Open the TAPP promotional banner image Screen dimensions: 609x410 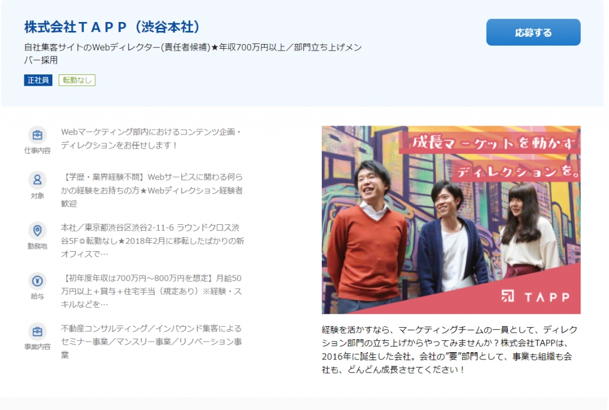point(451,220)
